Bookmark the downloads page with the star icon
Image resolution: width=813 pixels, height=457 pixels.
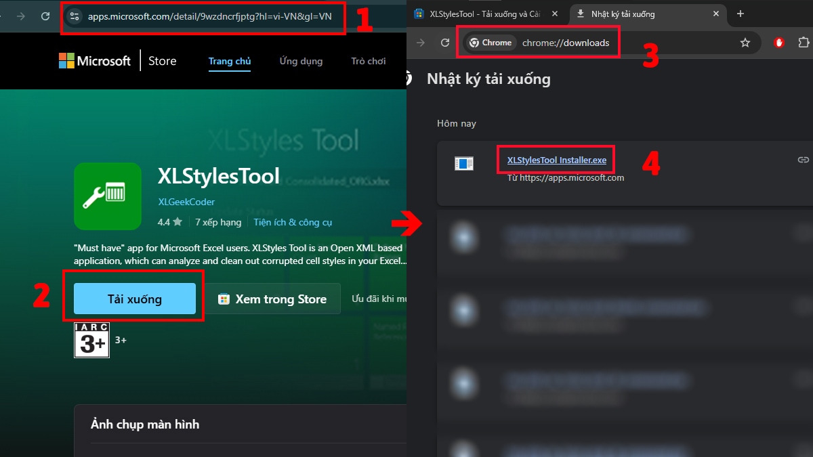click(x=745, y=42)
